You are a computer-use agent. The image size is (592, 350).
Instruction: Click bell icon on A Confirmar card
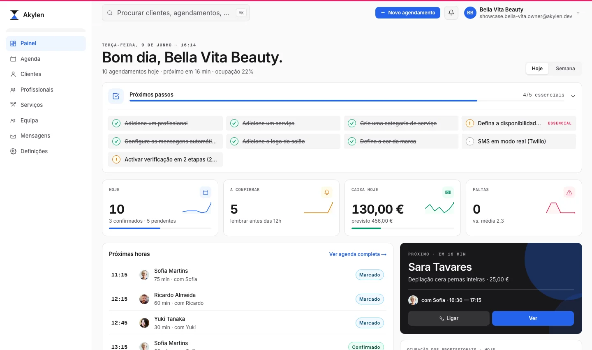coord(327,192)
